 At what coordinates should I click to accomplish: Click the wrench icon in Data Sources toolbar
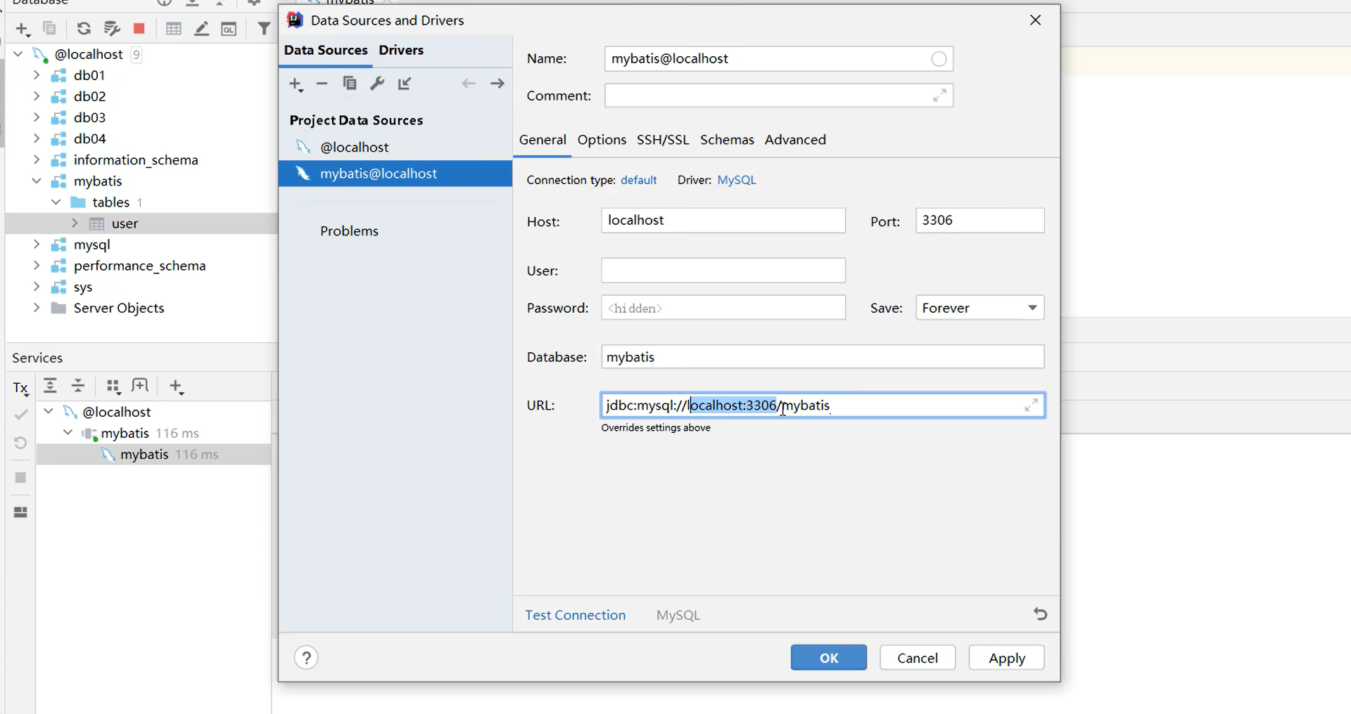coord(377,84)
